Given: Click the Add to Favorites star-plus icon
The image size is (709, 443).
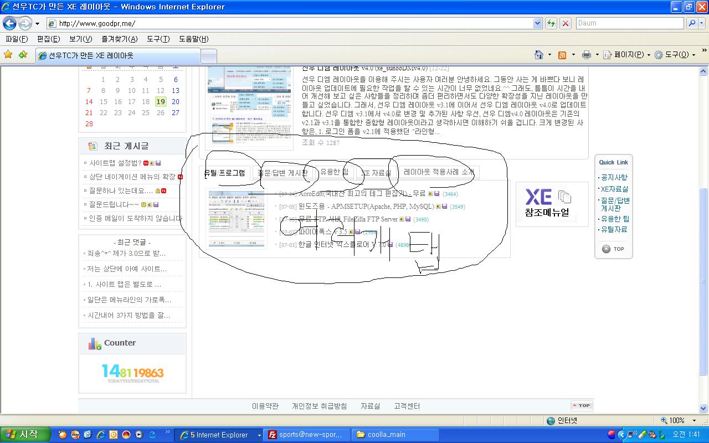Looking at the screenshot, I should pyautogui.click(x=23, y=54).
